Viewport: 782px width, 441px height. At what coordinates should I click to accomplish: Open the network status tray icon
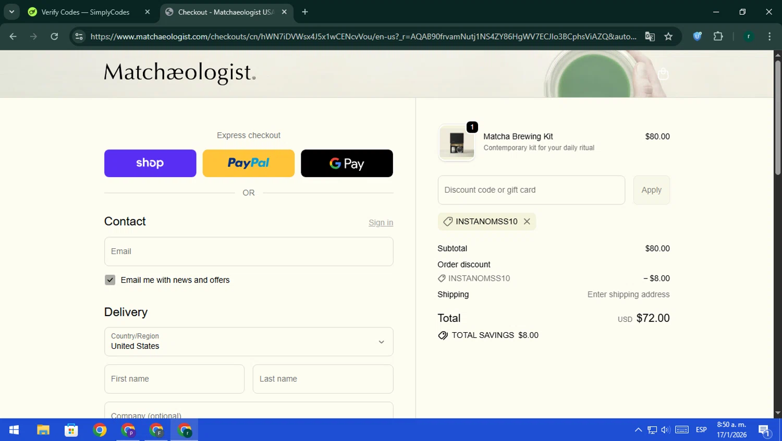[x=652, y=430]
